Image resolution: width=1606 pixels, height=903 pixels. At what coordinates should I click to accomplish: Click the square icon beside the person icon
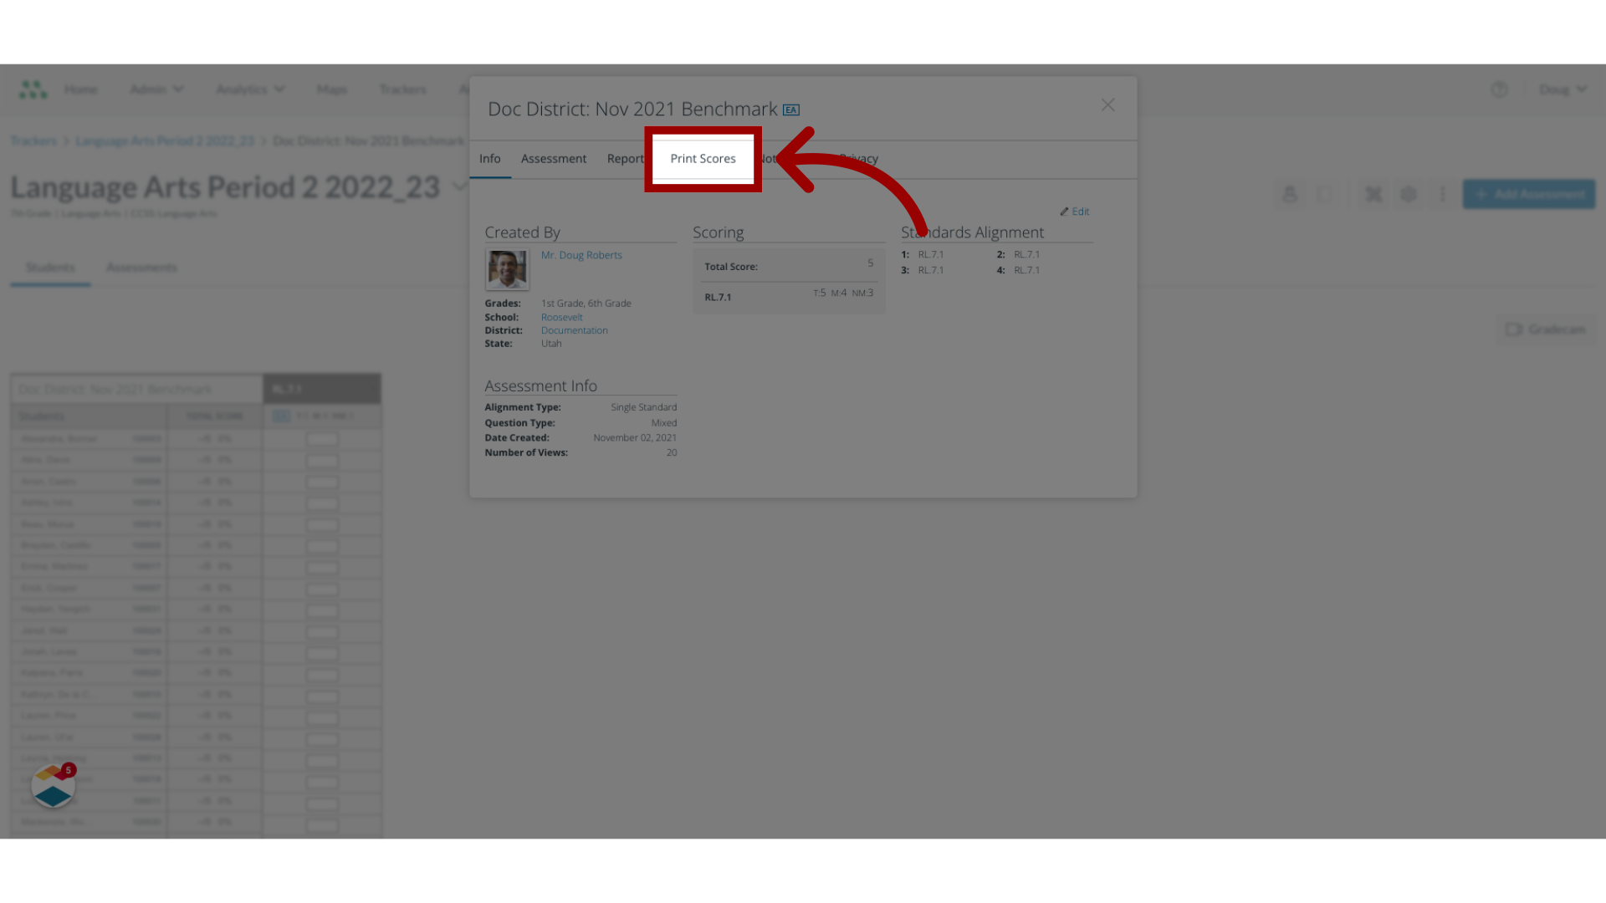[1325, 194]
